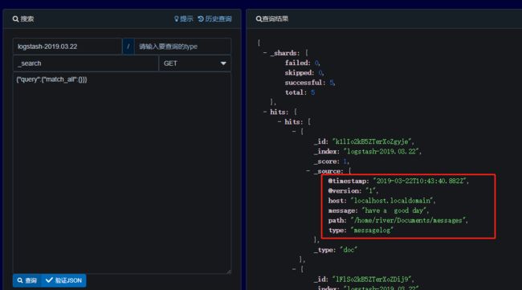
Task: Click the "successful: 5" line
Action: [310, 83]
